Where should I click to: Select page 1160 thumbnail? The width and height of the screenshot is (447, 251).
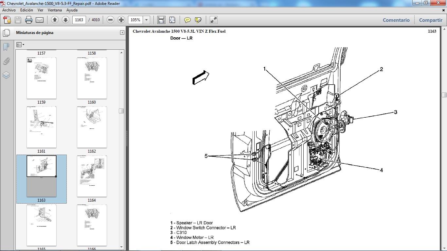92,78
